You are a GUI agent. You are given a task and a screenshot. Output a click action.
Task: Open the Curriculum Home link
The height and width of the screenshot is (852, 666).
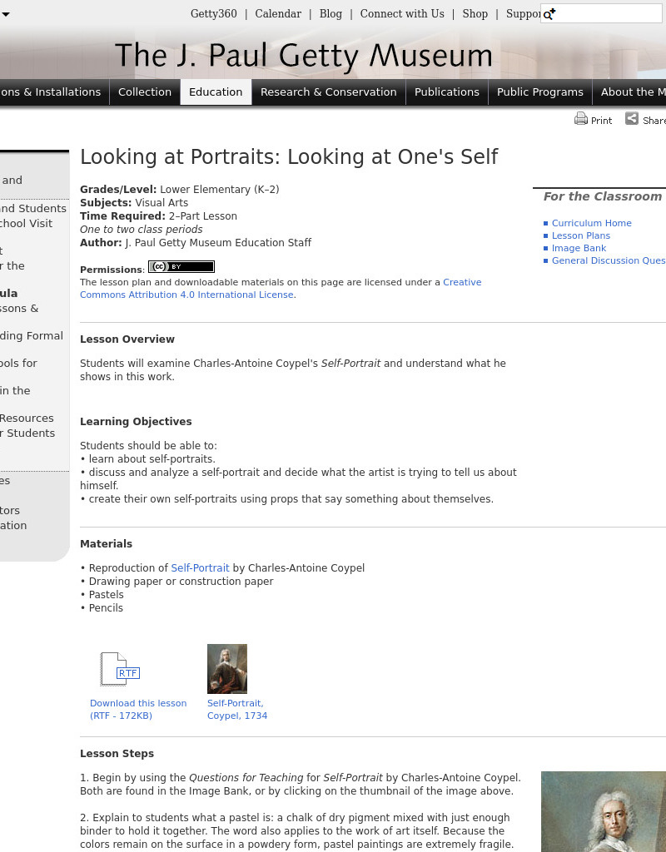click(592, 222)
